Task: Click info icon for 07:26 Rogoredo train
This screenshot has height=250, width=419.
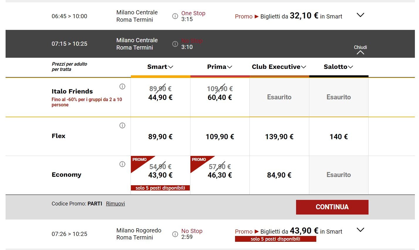Action: click(x=175, y=234)
